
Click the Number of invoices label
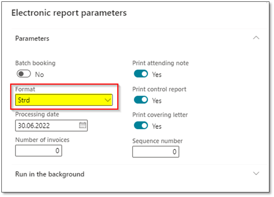42,140
